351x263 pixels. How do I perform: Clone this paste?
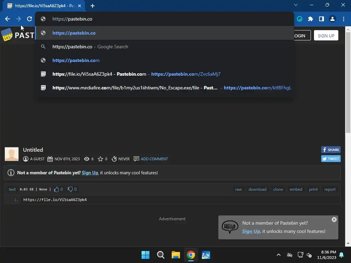pos(278,189)
